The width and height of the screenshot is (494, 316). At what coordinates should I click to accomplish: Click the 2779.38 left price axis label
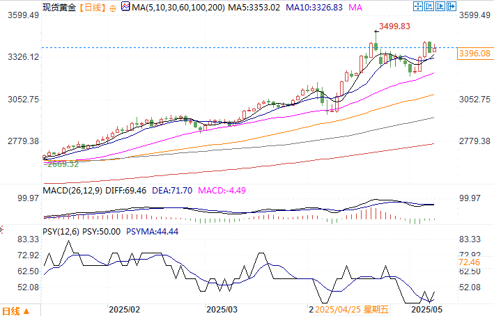tap(23, 141)
